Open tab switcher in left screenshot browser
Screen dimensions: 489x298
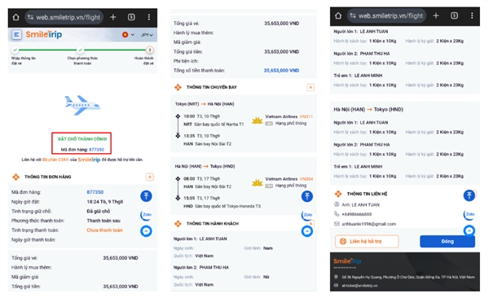[x=131, y=17]
